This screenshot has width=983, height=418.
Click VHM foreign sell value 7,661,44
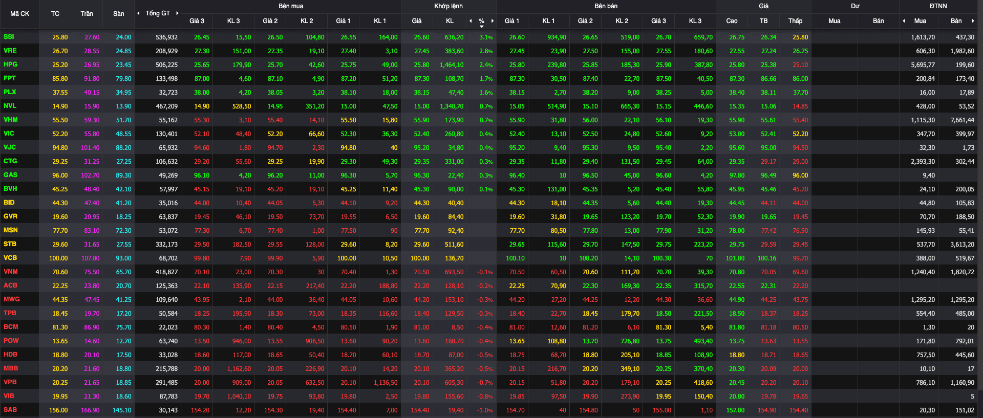[962, 120]
